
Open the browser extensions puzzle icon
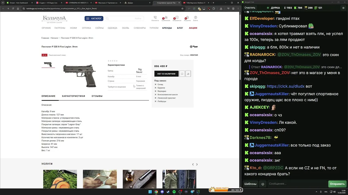coord(214,8)
